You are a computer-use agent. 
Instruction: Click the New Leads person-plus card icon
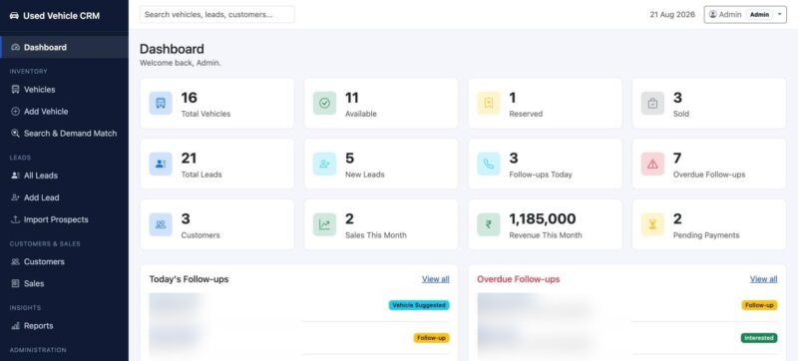click(x=325, y=164)
